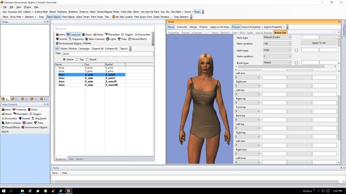
Task: Switch to the Terrain tab
Action: pos(79,159)
